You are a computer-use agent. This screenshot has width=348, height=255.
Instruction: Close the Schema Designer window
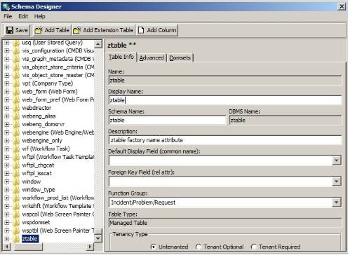click(342, 6)
